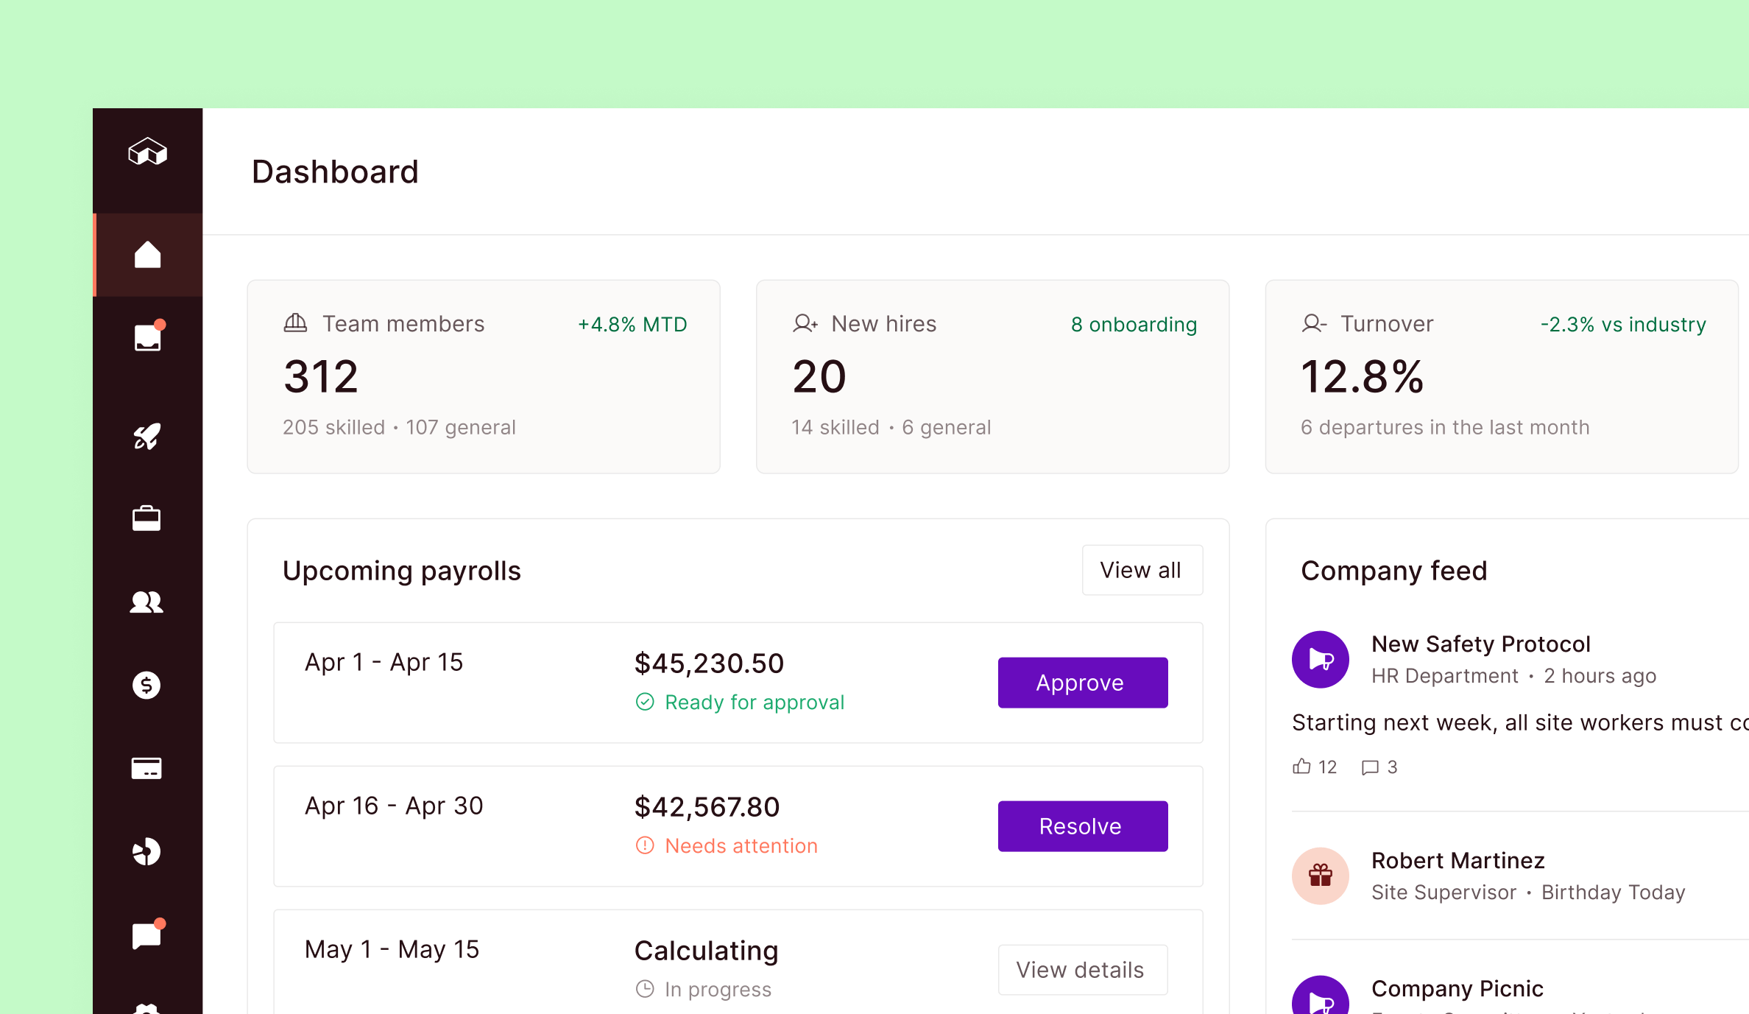The width and height of the screenshot is (1749, 1014).
Task: Click View all upcoming payrolls
Action: point(1142,569)
